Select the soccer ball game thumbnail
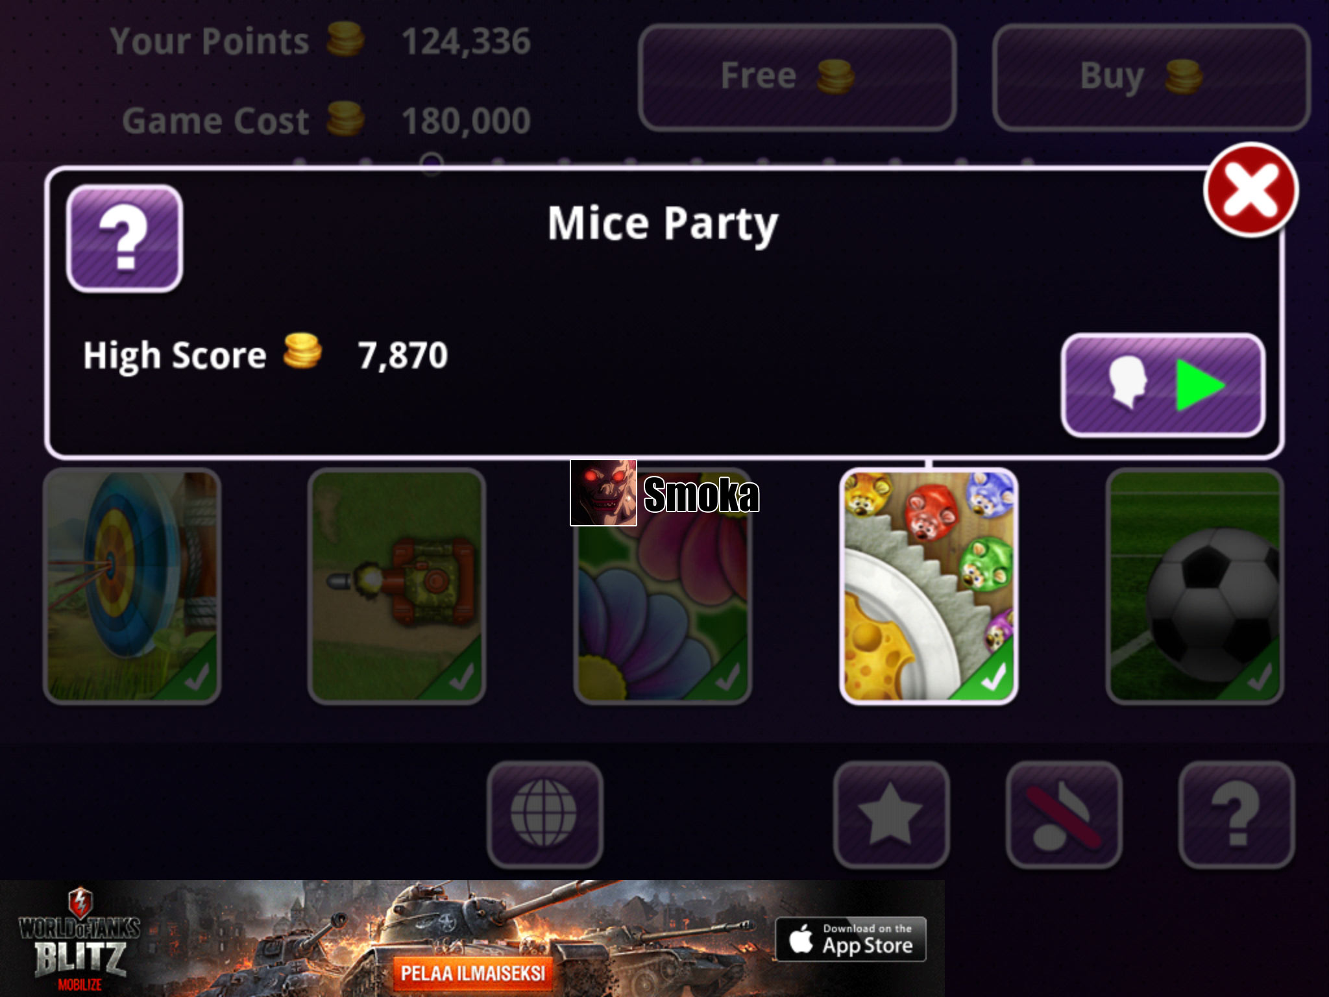Image resolution: width=1329 pixels, height=997 pixels. tap(1195, 586)
